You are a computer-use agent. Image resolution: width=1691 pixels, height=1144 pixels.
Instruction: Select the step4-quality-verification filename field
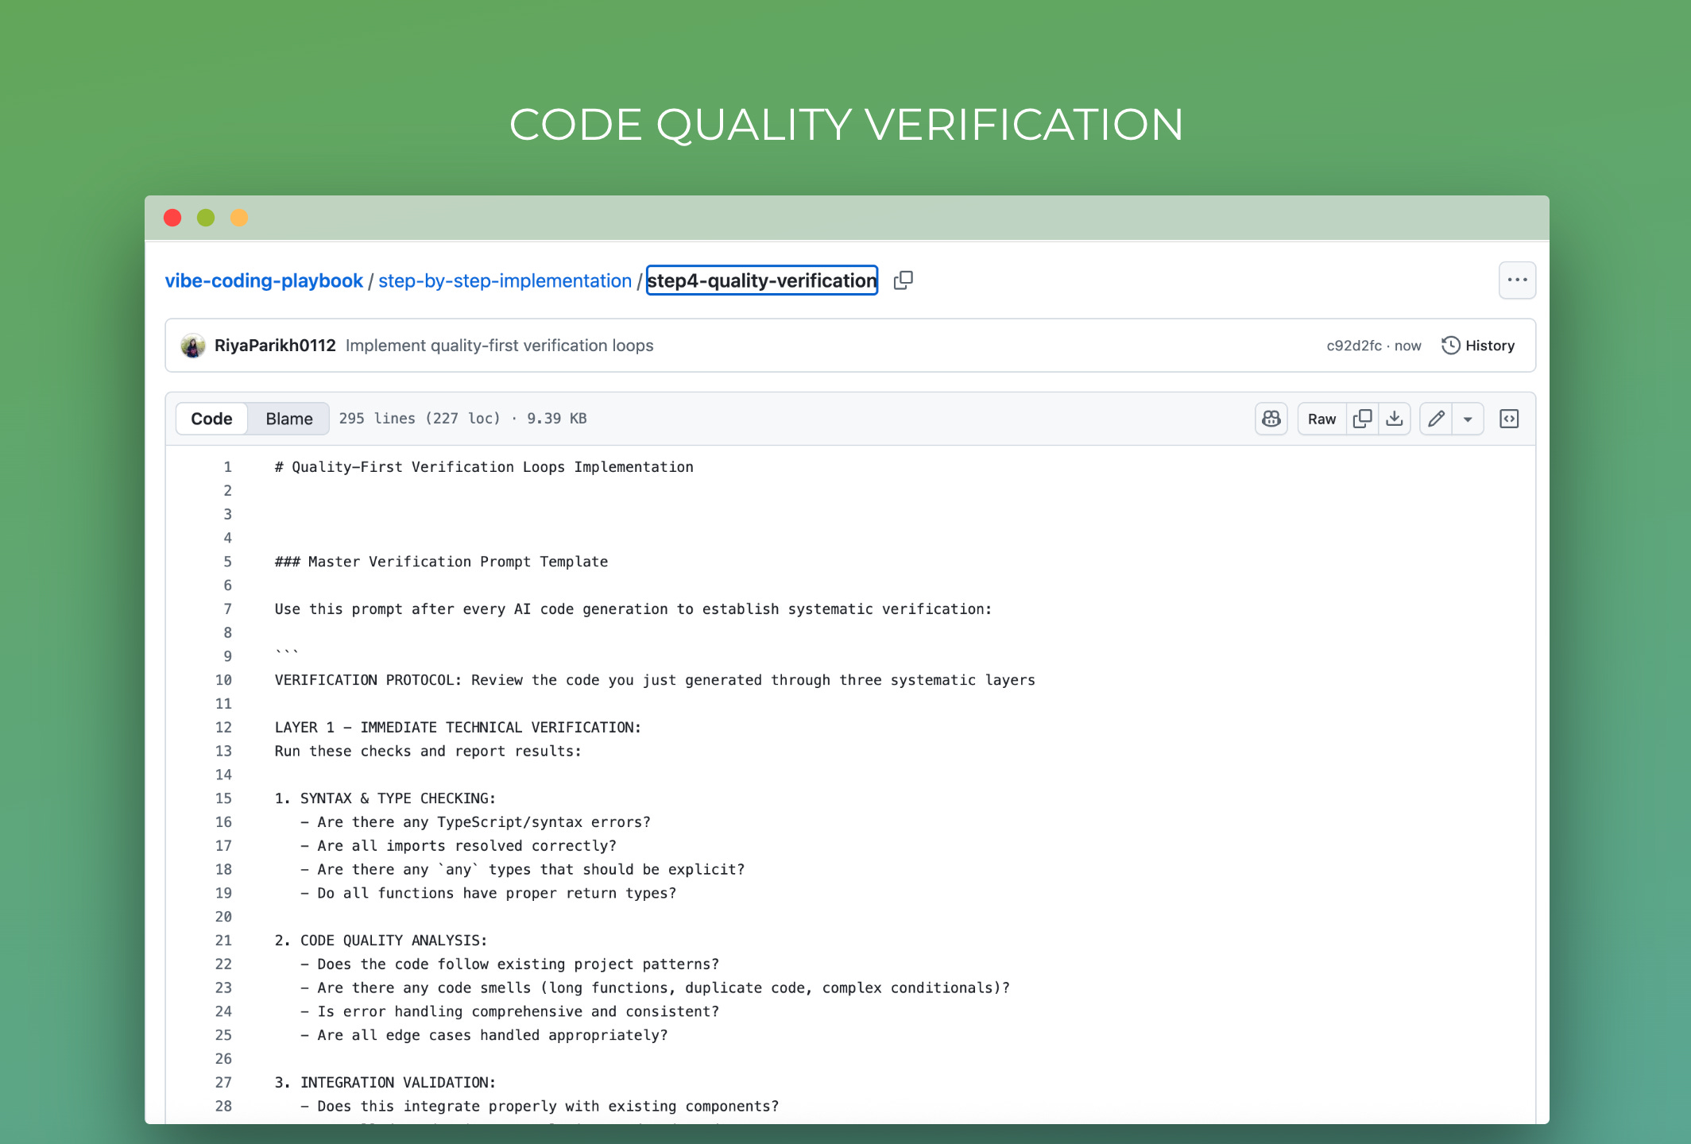point(761,280)
